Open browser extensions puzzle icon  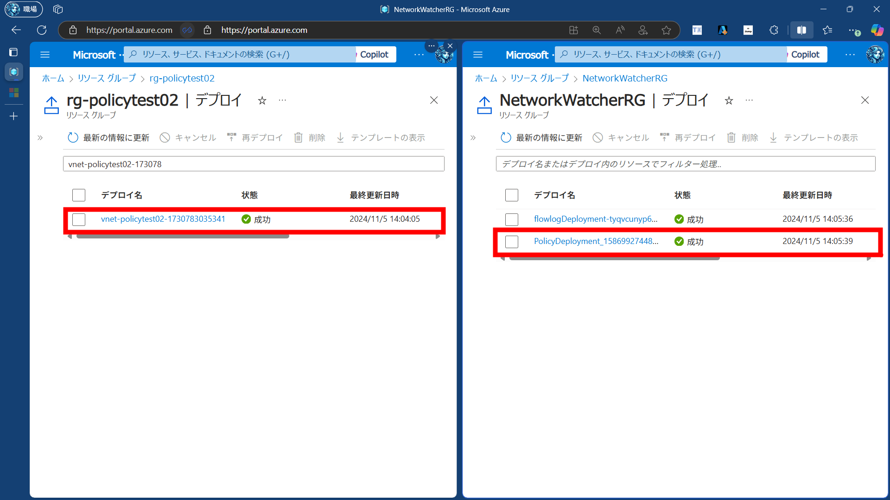[x=774, y=30]
